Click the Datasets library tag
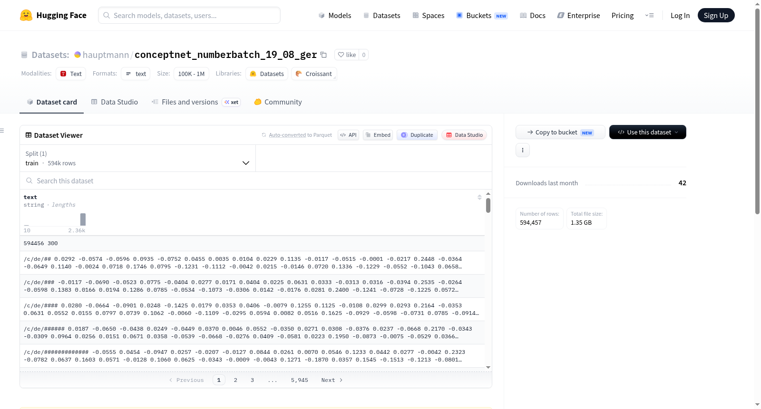 point(267,74)
